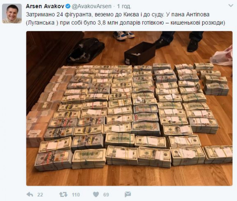View the 69 likes count
Screen dimensions: 237x201
pyautogui.click(x=106, y=195)
